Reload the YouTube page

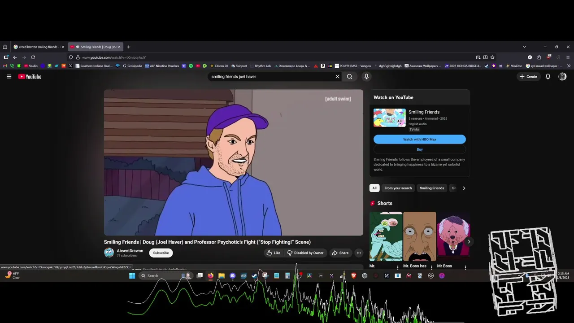coord(33,57)
